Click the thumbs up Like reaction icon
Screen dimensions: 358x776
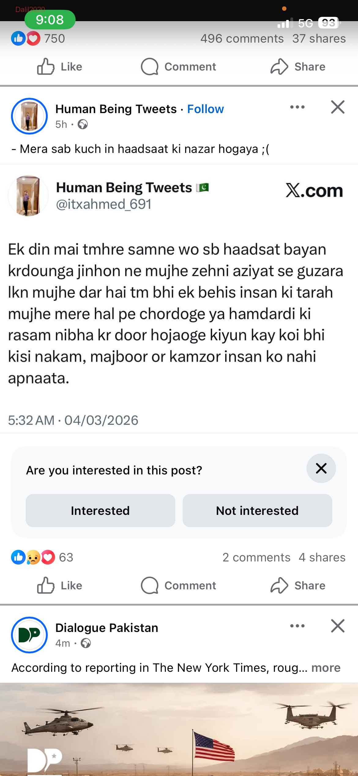(x=18, y=38)
